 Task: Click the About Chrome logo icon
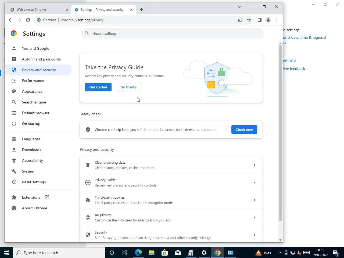tap(14, 208)
